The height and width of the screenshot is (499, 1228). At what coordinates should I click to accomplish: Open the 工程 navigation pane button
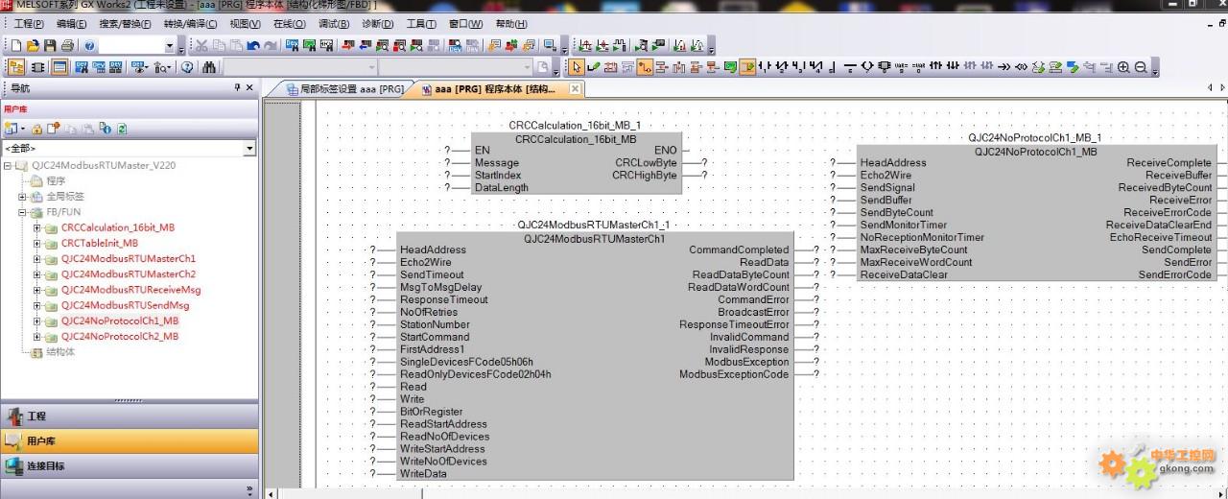pos(130,416)
